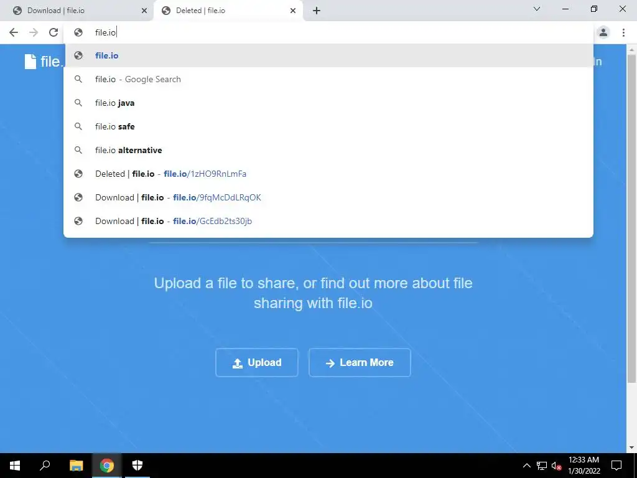Screen dimensions: 637x478
Task: Reload the current page
Action: click(x=53, y=32)
